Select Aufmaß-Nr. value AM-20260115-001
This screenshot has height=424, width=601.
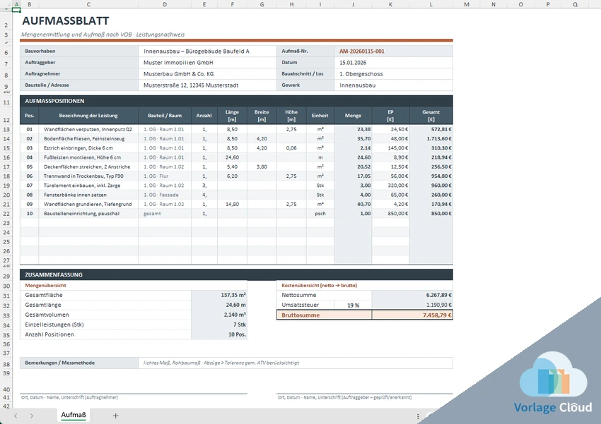(393, 52)
